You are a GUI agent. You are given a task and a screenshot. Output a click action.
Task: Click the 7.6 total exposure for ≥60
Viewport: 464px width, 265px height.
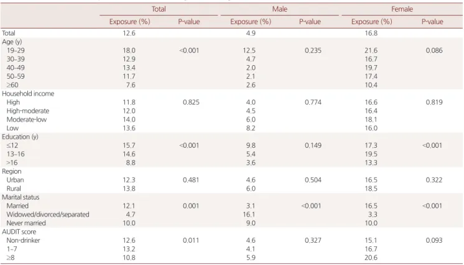[x=131, y=85]
